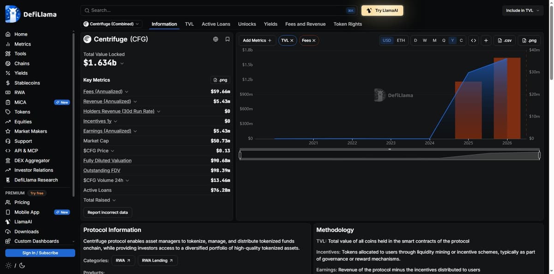Expand Total Value Locked breakdown
This screenshot has height=274, width=554.
tap(122, 63)
